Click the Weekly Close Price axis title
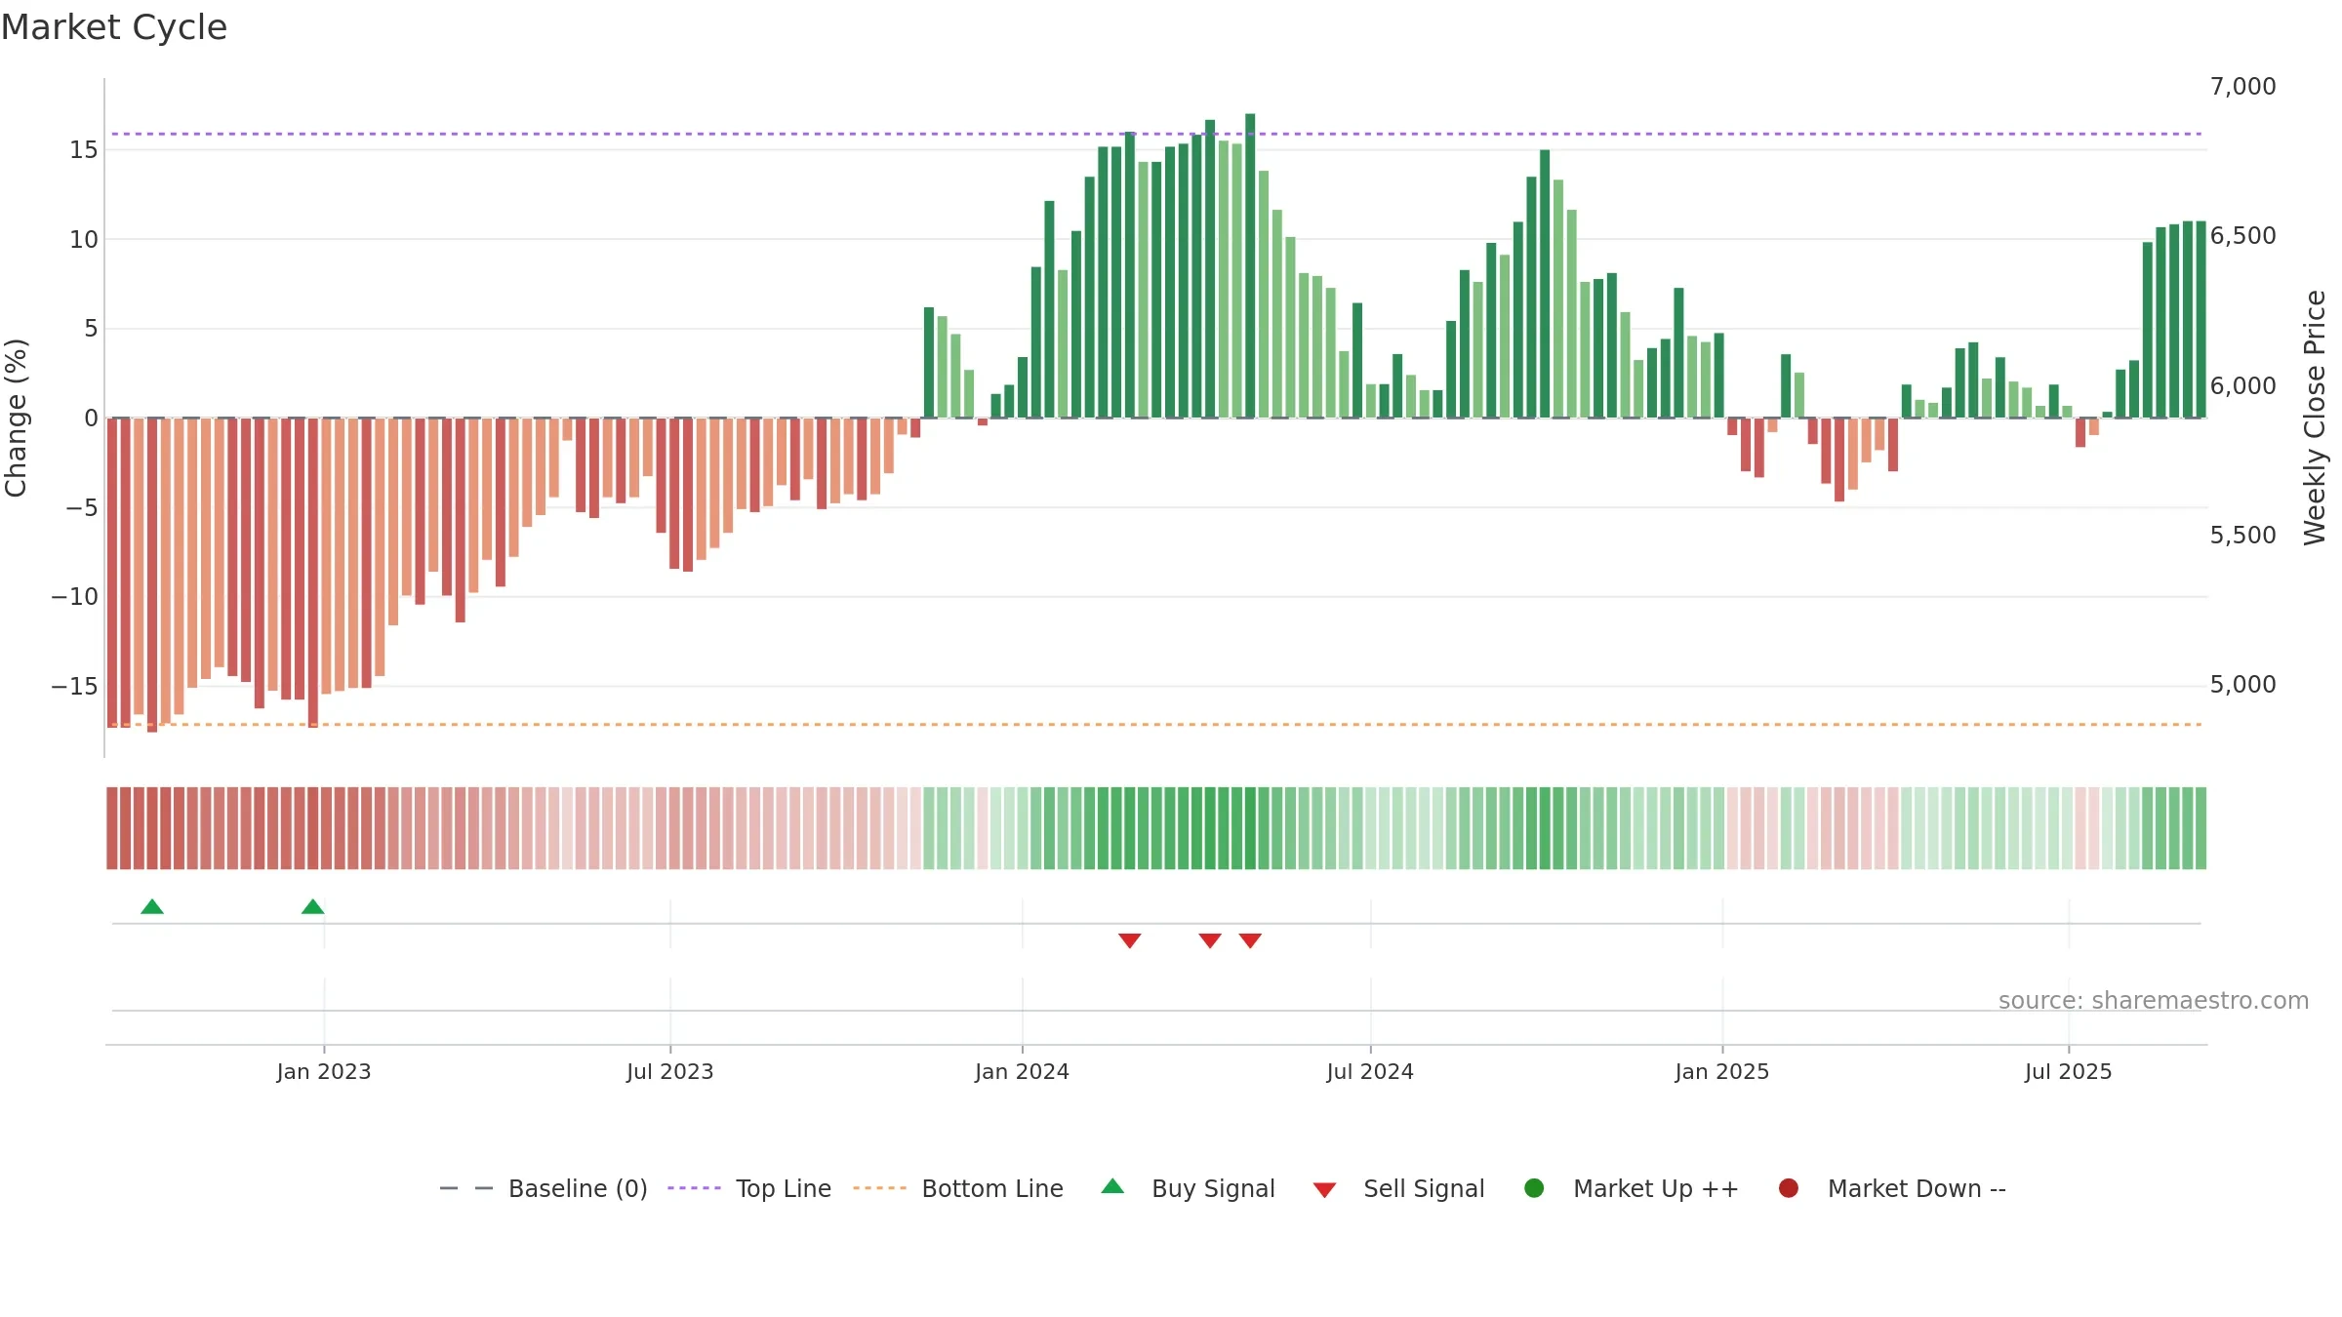Image resolution: width=2342 pixels, height=1317 pixels. point(2315,418)
